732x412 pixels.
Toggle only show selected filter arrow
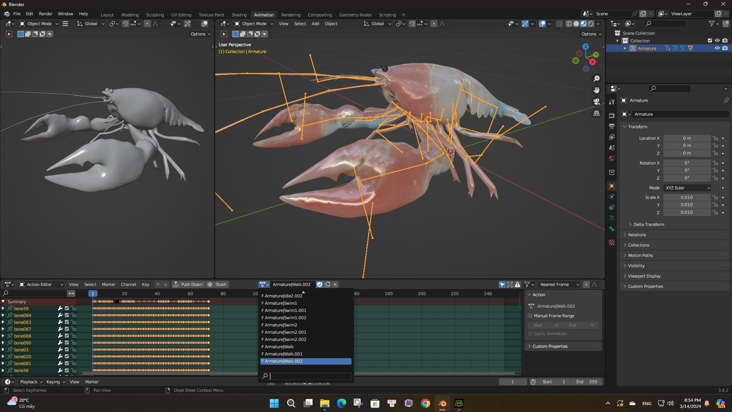coord(502,284)
